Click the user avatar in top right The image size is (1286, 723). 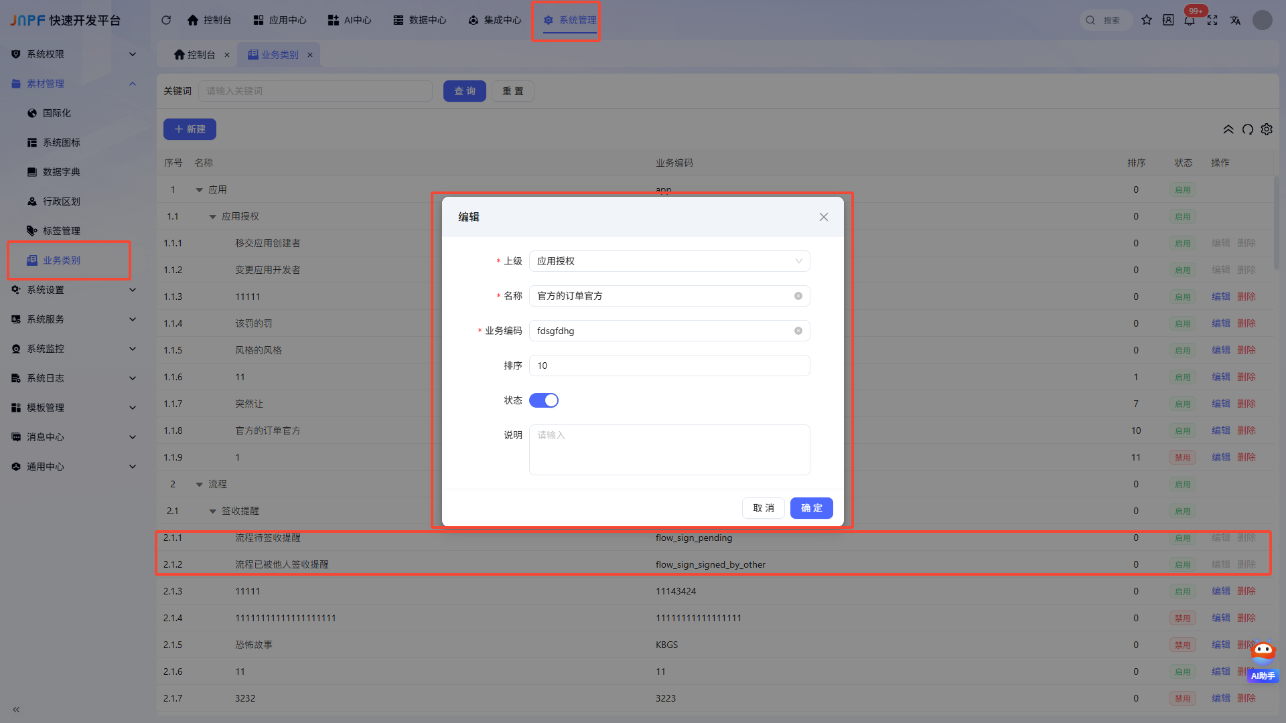click(1263, 20)
